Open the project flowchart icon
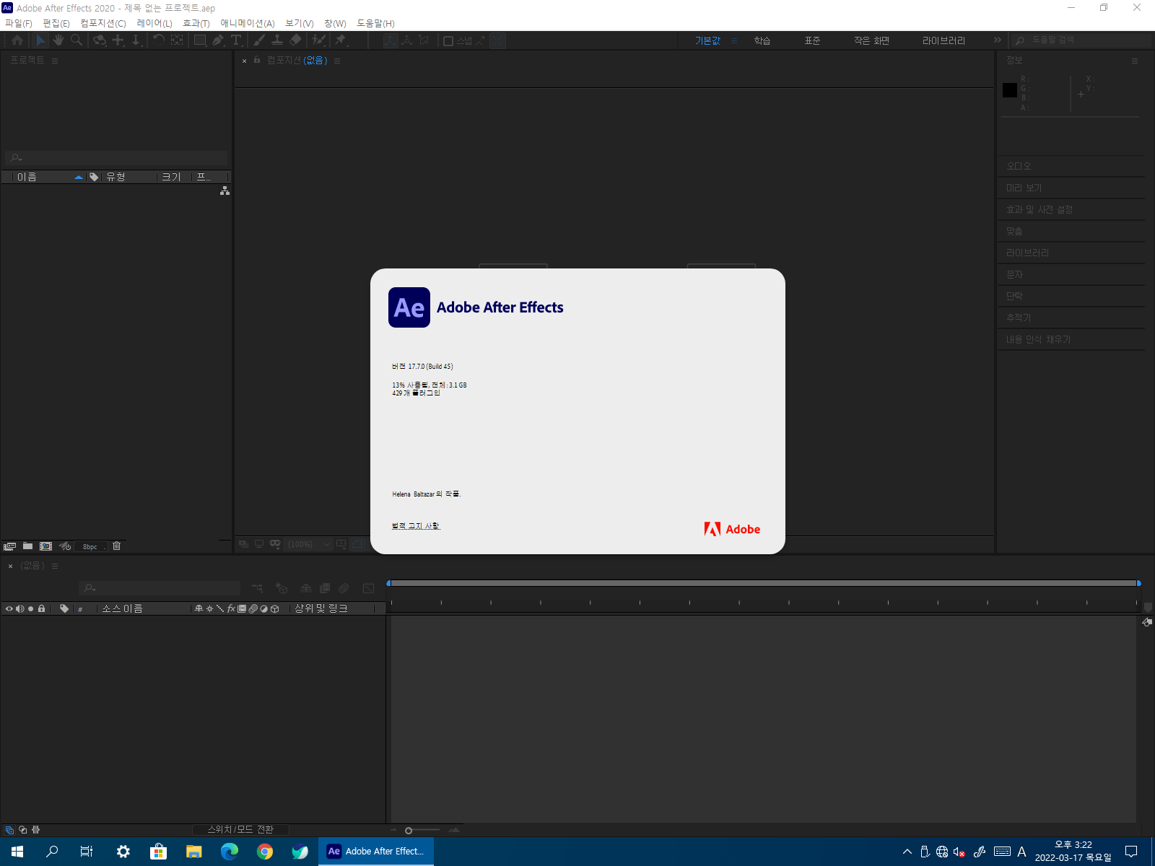The height and width of the screenshot is (866, 1155). tap(225, 191)
